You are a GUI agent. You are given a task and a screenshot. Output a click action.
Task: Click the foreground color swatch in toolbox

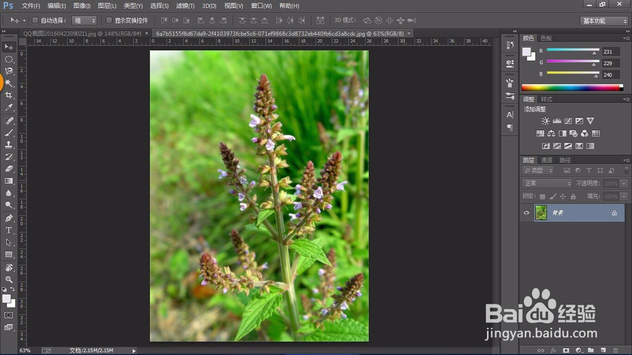point(6,299)
